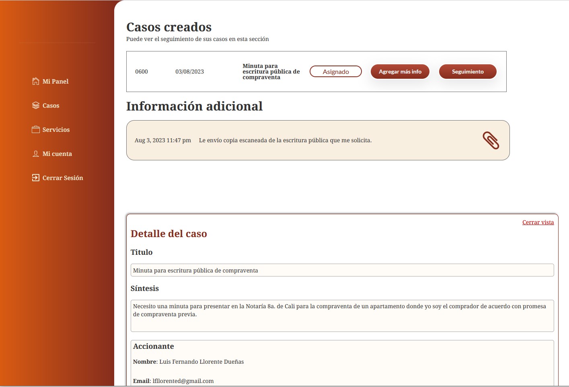Select the Servicios menu label
This screenshot has height=387, width=569.
click(56, 130)
